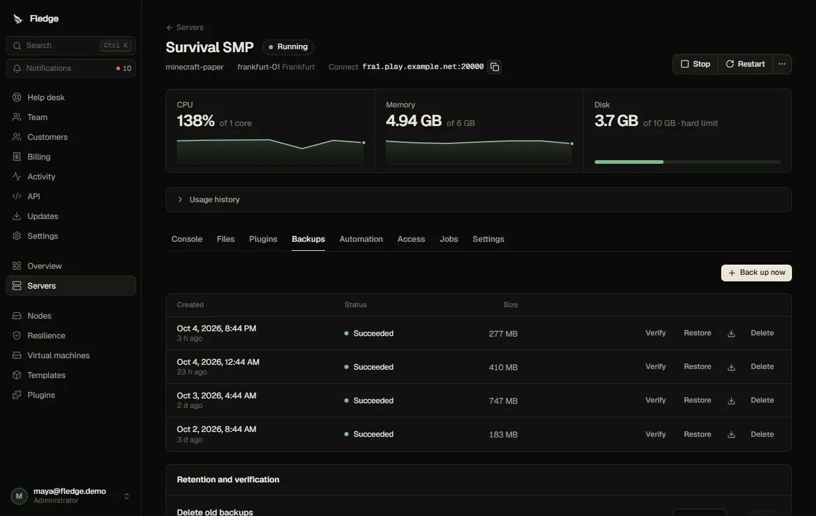The image size is (816, 516).
Task: Stop the Survival SMP server
Action: click(695, 64)
